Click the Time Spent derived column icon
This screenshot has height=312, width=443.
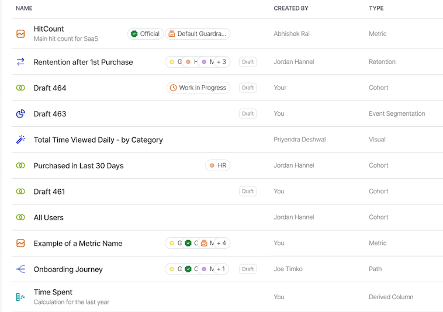[20, 297]
